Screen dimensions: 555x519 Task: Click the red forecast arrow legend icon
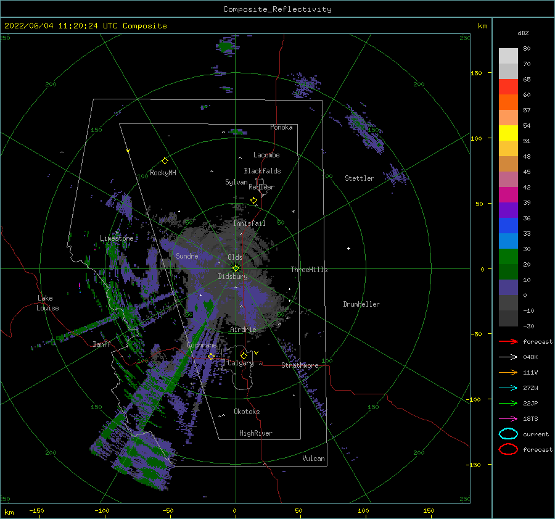pos(508,341)
